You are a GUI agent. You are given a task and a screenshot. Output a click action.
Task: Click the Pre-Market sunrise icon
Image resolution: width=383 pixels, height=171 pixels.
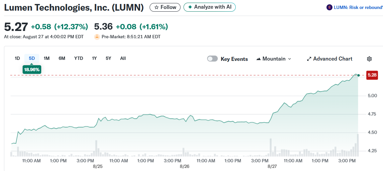pyautogui.click(x=97, y=37)
